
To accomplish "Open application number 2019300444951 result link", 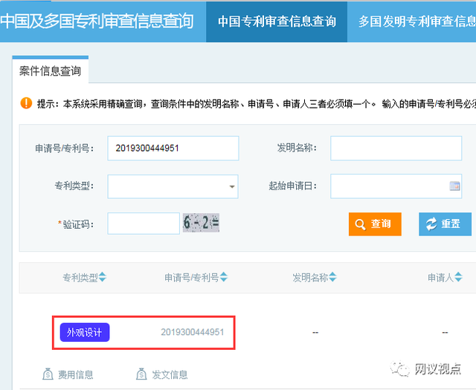I will tap(192, 332).
